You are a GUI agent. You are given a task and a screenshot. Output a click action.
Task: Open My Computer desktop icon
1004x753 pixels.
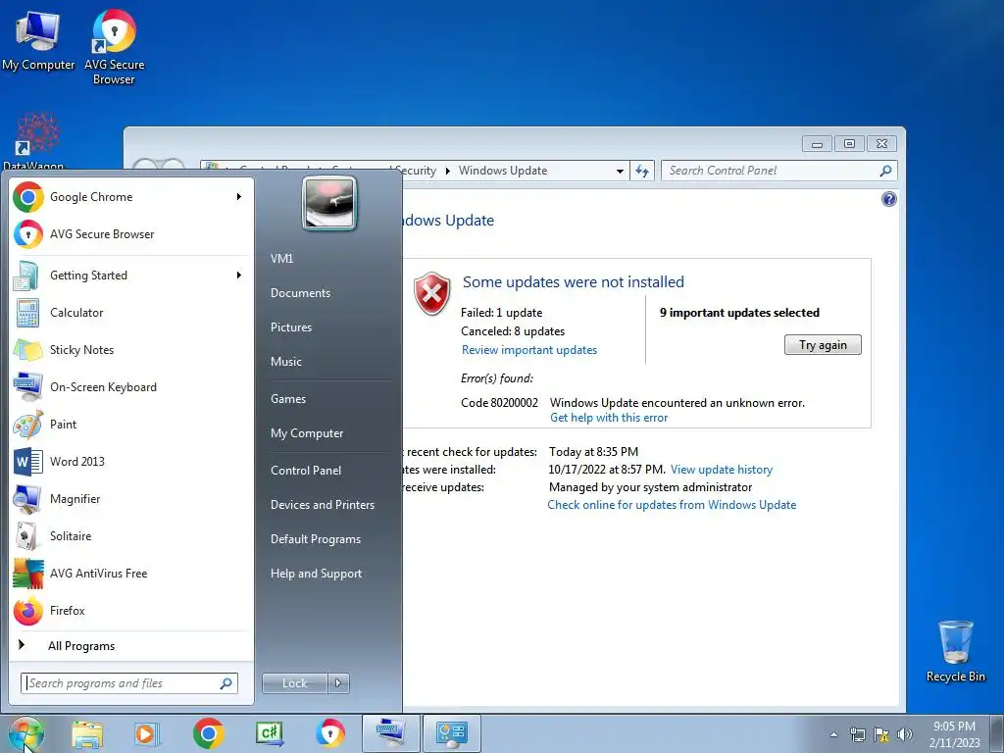(38, 41)
